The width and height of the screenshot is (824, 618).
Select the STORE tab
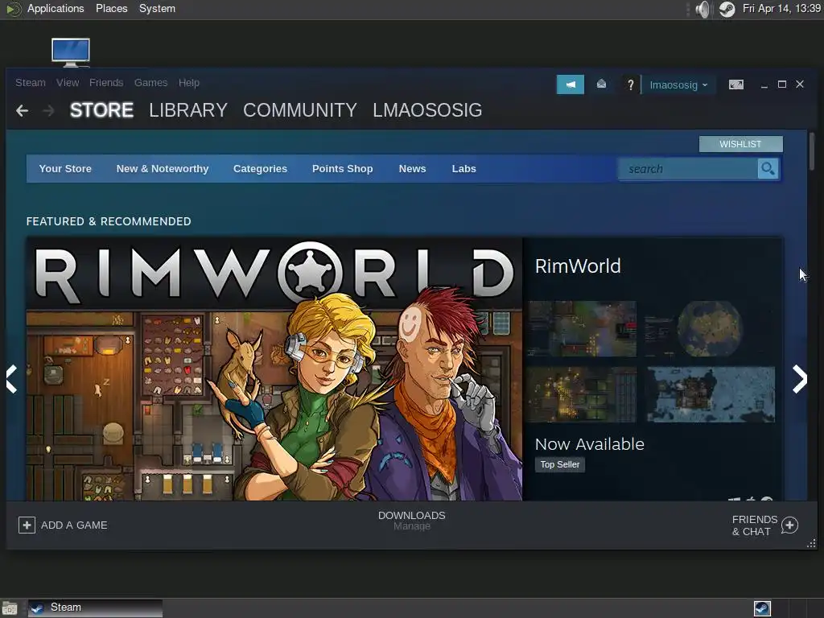pyautogui.click(x=101, y=110)
